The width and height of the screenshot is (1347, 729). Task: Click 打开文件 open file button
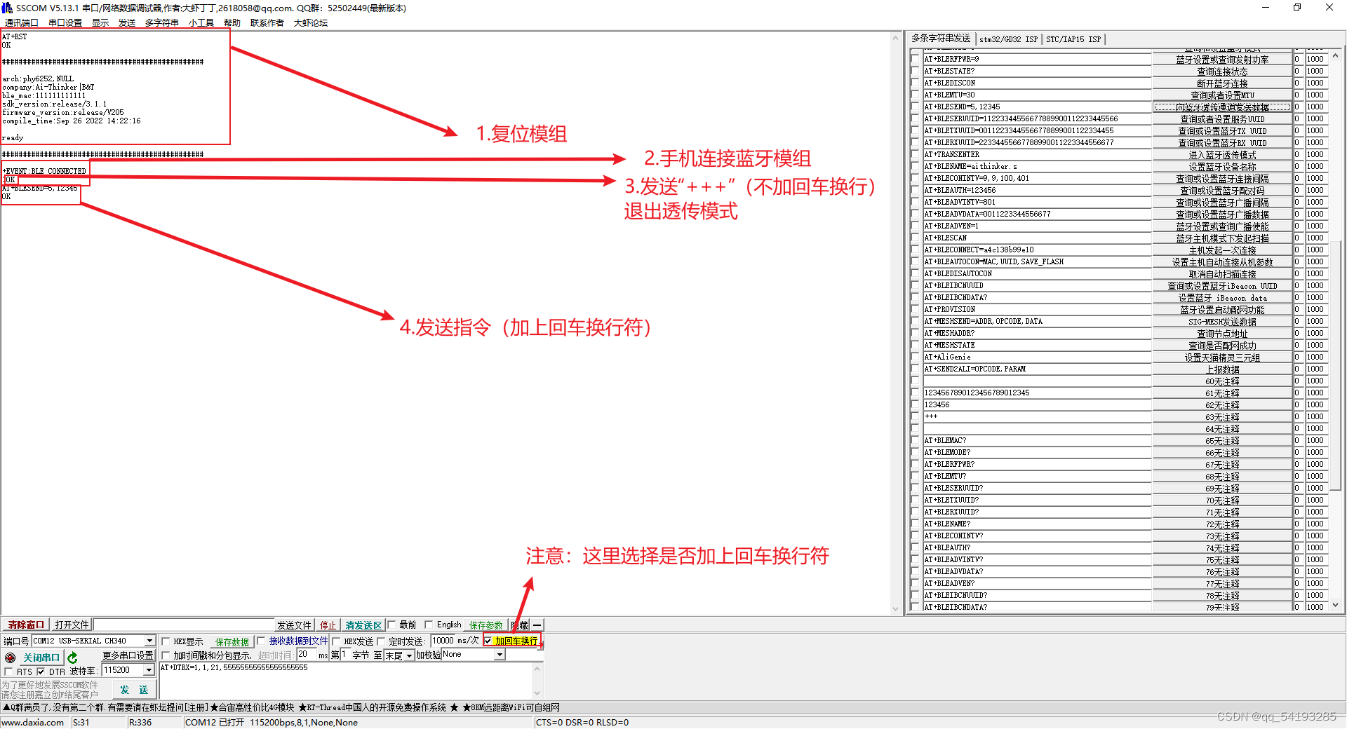tap(72, 625)
